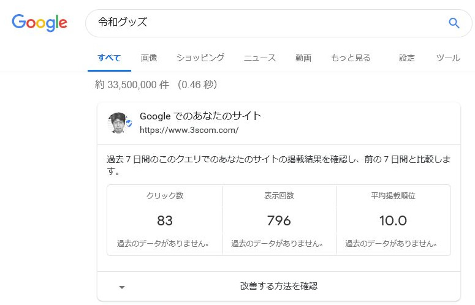Viewport: 475px width, 305px height.
Task: Select the すべて tab
Action: click(x=109, y=58)
